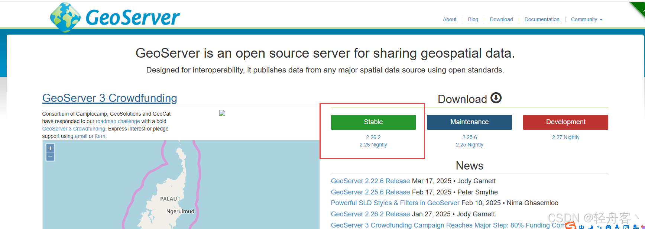Click the GeoServer globe logo

(x=65, y=17)
